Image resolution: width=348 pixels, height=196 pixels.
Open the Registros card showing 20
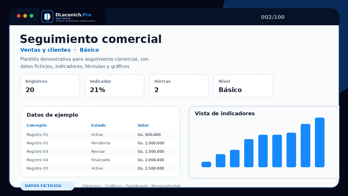coord(50,86)
